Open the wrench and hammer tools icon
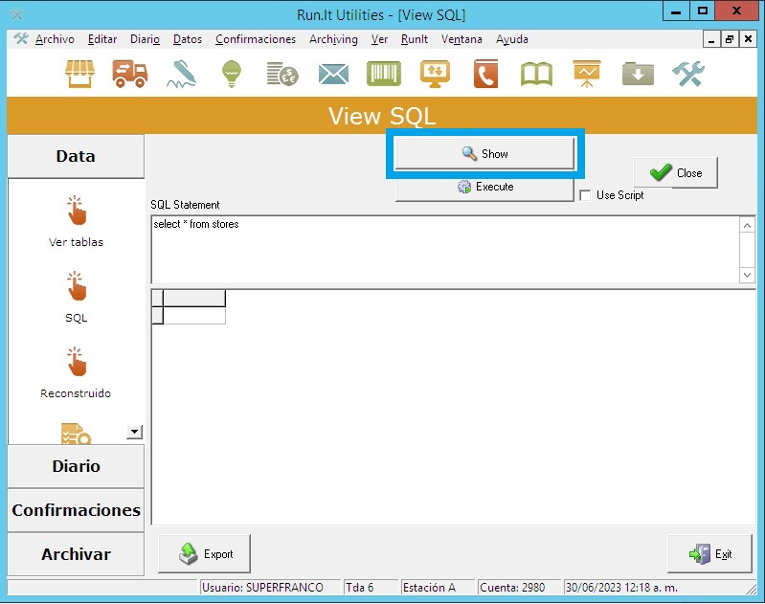 click(x=688, y=74)
